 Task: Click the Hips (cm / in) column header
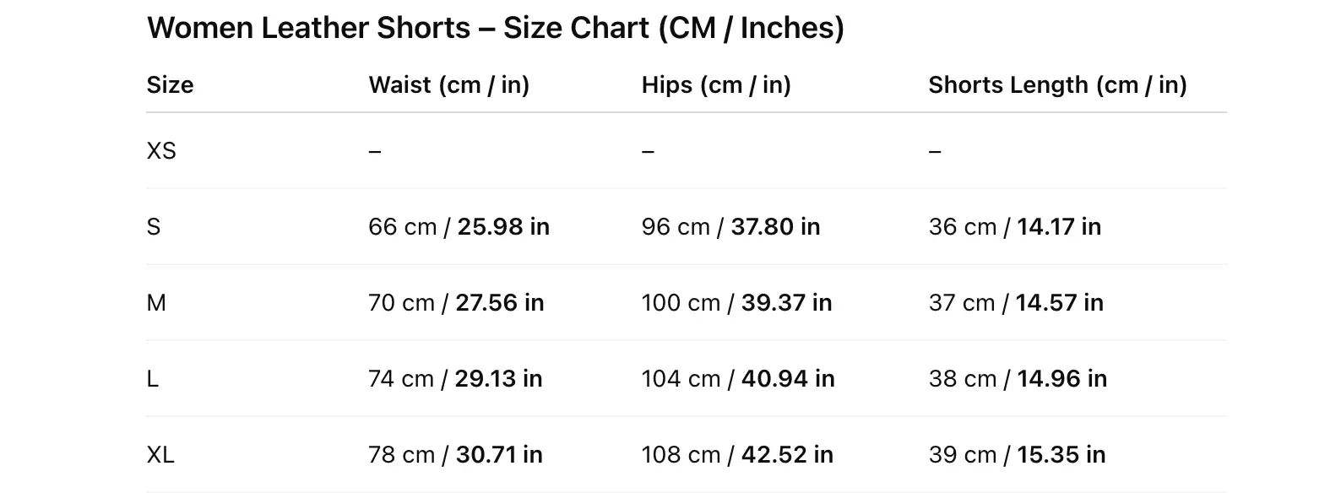[715, 85]
